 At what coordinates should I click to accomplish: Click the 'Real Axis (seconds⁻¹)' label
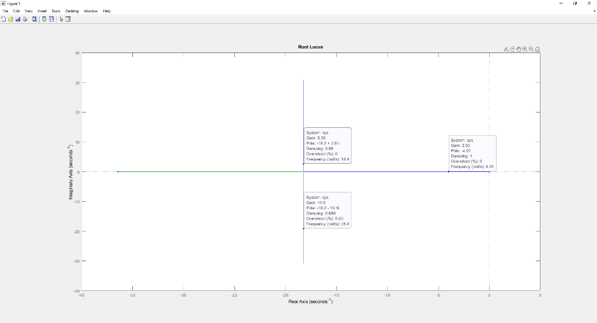pos(311,301)
